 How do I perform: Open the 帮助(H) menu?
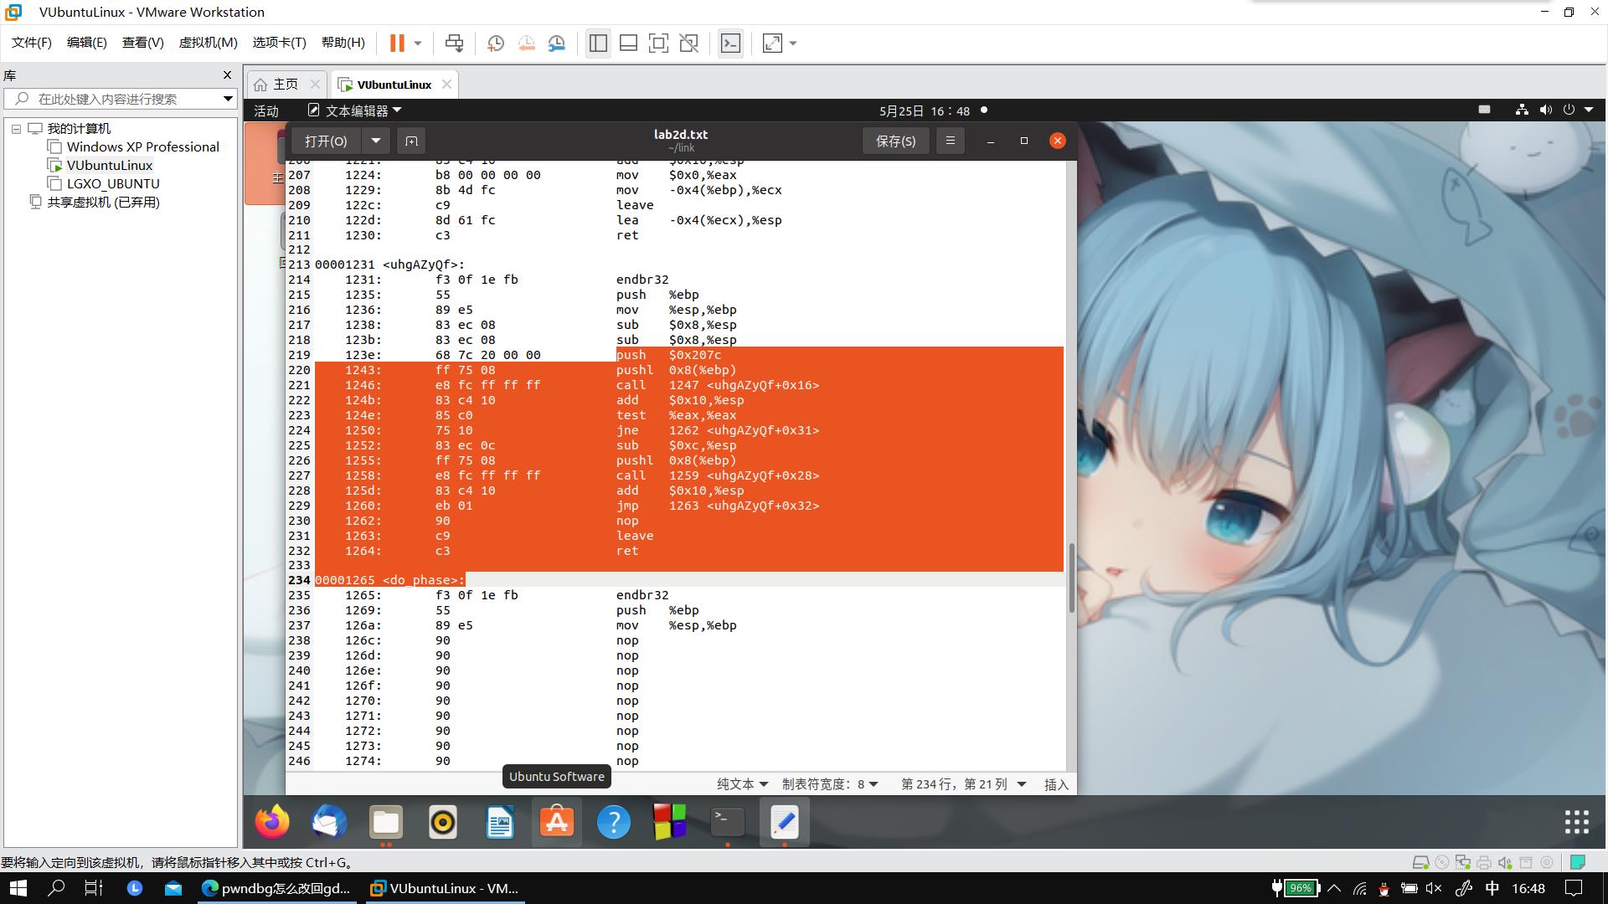tap(343, 43)
